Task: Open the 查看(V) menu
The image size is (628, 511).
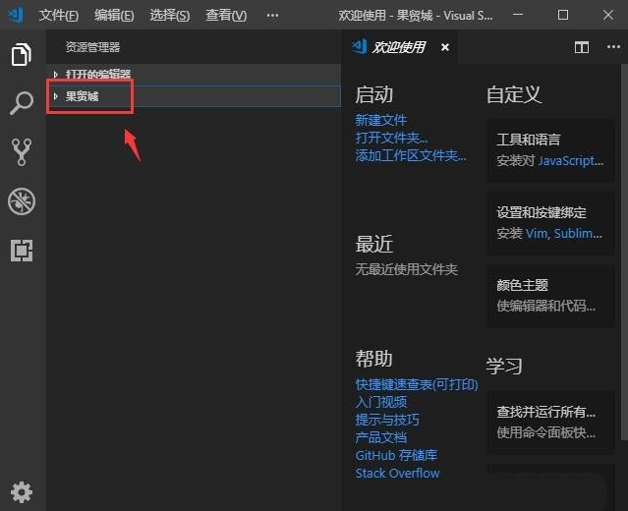Action: (x=226, y=15)
